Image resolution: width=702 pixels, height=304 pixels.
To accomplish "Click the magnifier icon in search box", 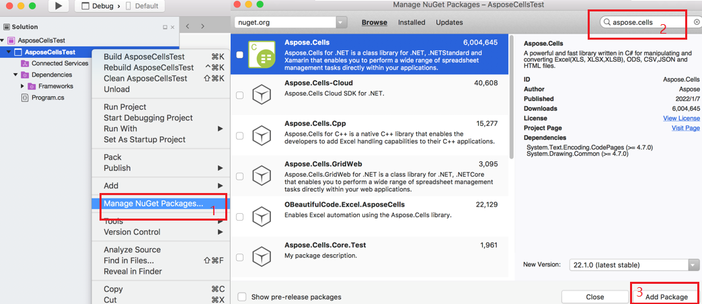I will point(607,22).
